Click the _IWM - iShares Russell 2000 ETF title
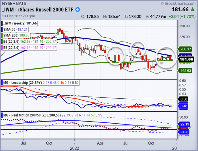 pyautogui.click(x=38, y=10)
